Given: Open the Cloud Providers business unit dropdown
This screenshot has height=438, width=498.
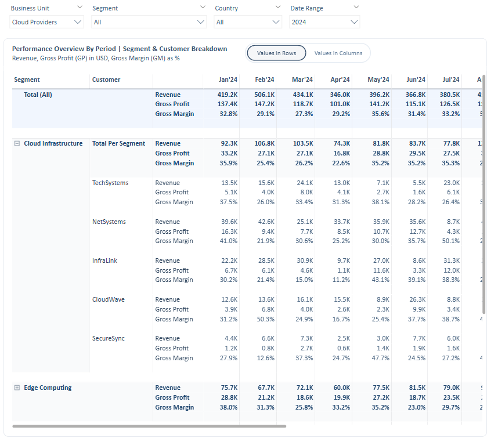Looking at the screenshot, I should pyautogui.click(x=46, y=22).
